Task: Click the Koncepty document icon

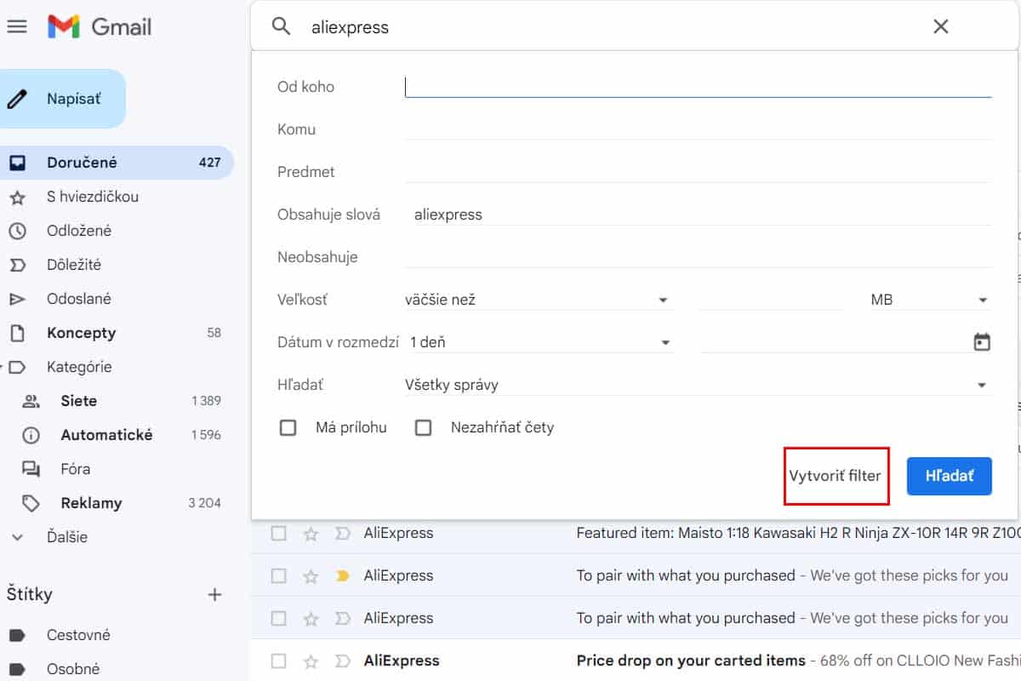Action: [17, 333]
